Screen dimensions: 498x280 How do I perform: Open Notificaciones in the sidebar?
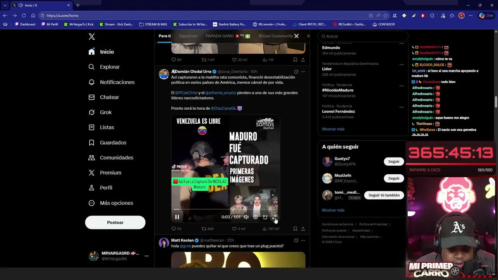111,82
